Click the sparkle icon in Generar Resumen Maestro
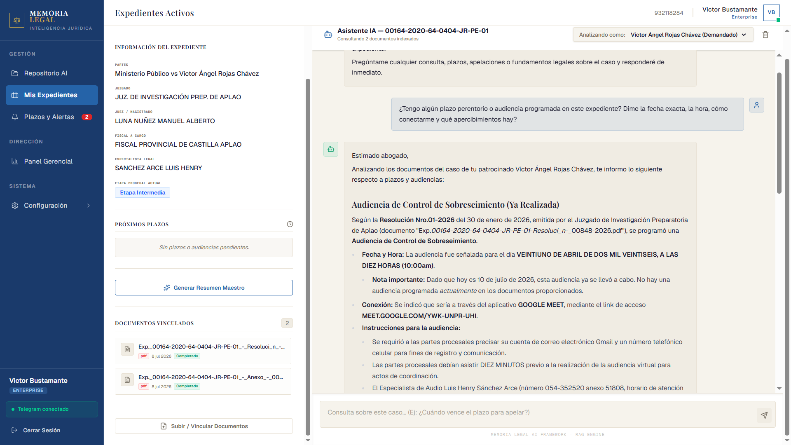This screenshot has width=791, height=445. tap(167, 288)
